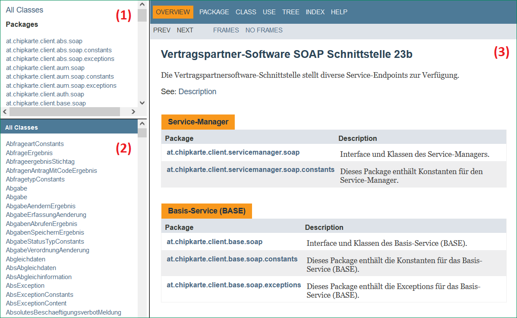Select the OVERVIEW tab

(173, 12)
